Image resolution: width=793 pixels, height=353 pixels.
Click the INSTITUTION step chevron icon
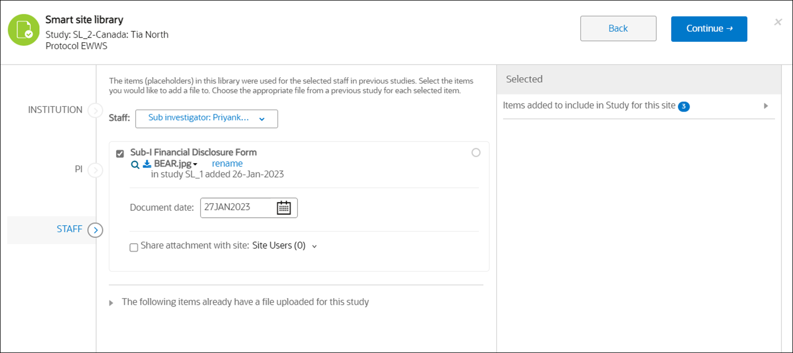tap(95, 110)
